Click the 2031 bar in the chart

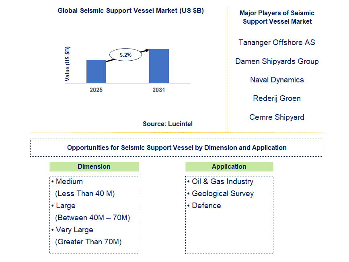[x=158, y=66]
